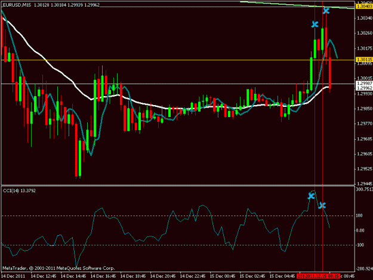Select the lower blue X marker in CCI window
Image resolution: width=373 pixels, height=280 pixels.
pos(322,205)
